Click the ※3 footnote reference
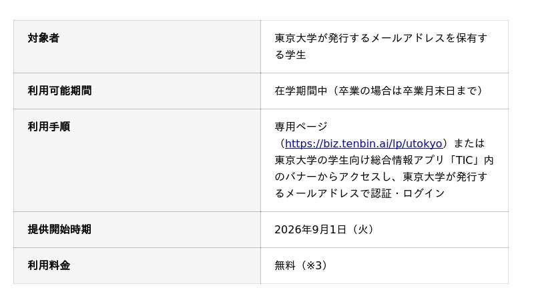The image size is (534, 304). 314,265
